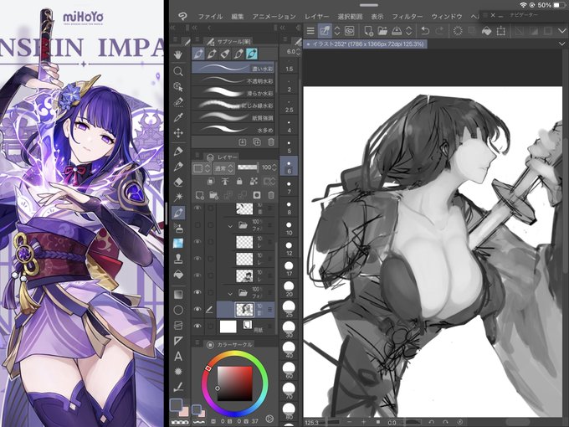The image size is (569, 427).
Task: Select the Zoom magnifier tool
Action: coord(177,71)
